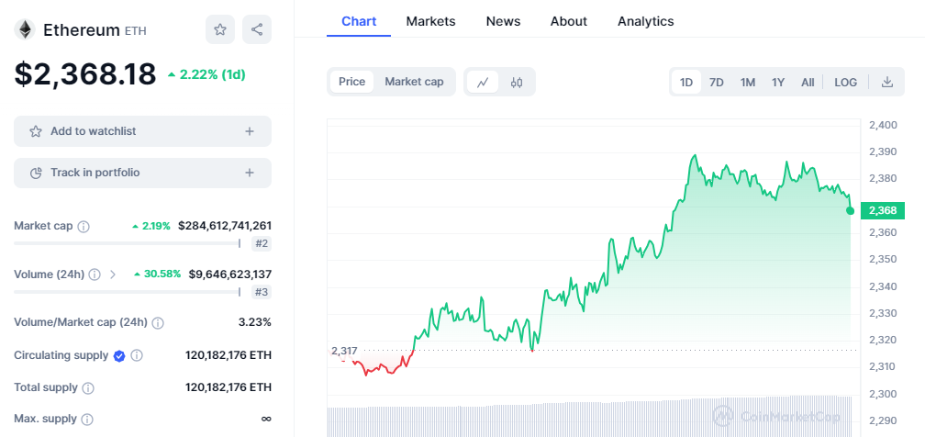The image size is (925, 437).
Task: Open the Chart tab
Action: [359, 22]
